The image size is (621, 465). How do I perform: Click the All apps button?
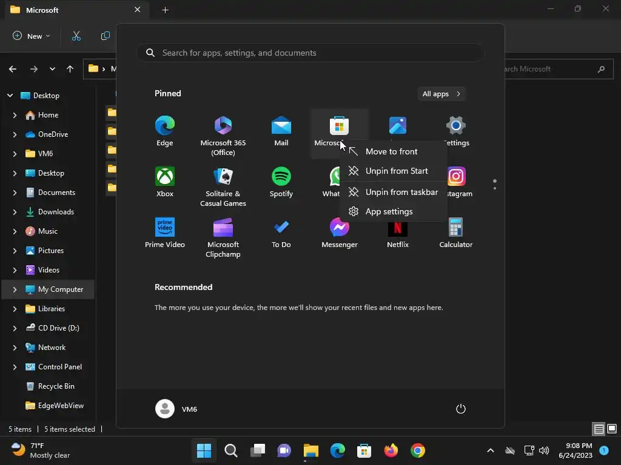pos(441,94)
